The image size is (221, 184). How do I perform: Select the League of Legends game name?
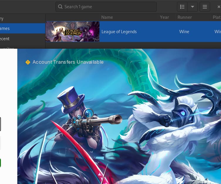click(119, 32)
